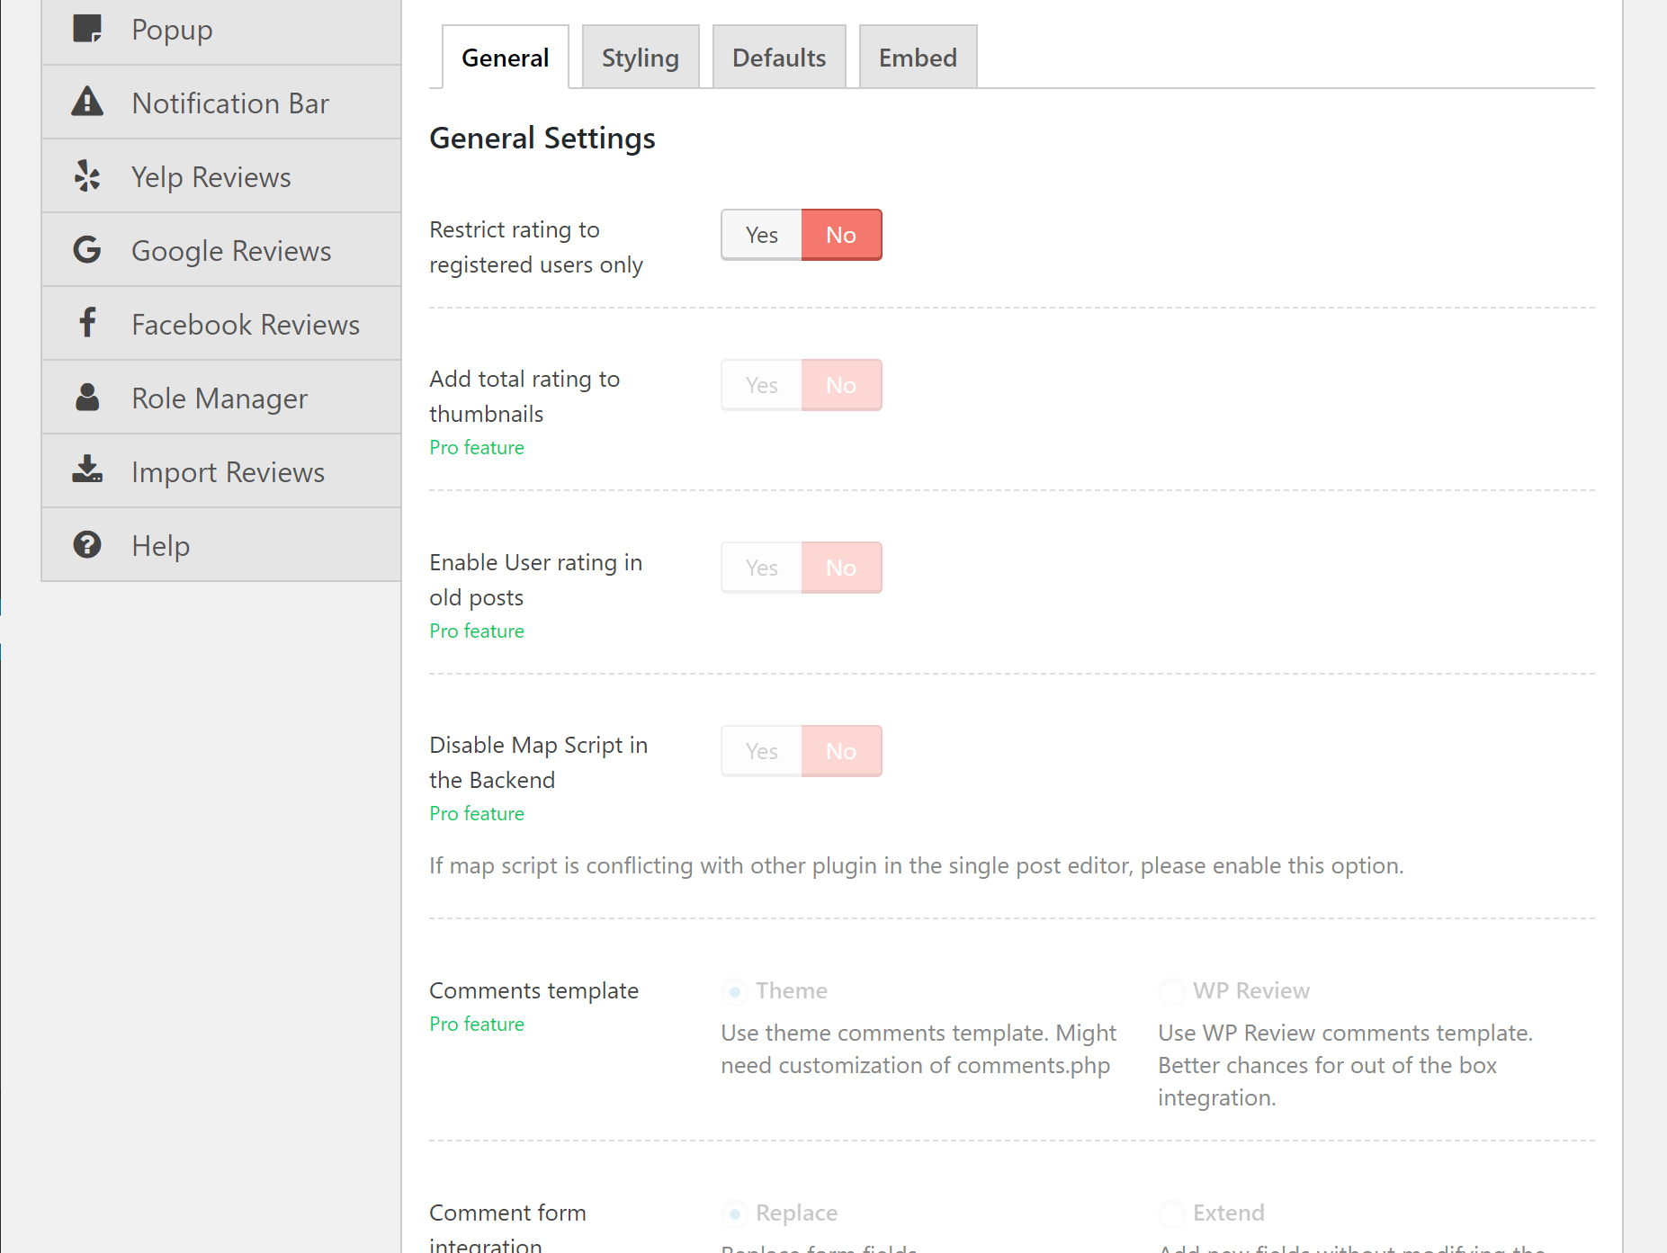1667x1253 pixels.
Task: Choose Extend for comment form integration
Action: point(1172,1213)
